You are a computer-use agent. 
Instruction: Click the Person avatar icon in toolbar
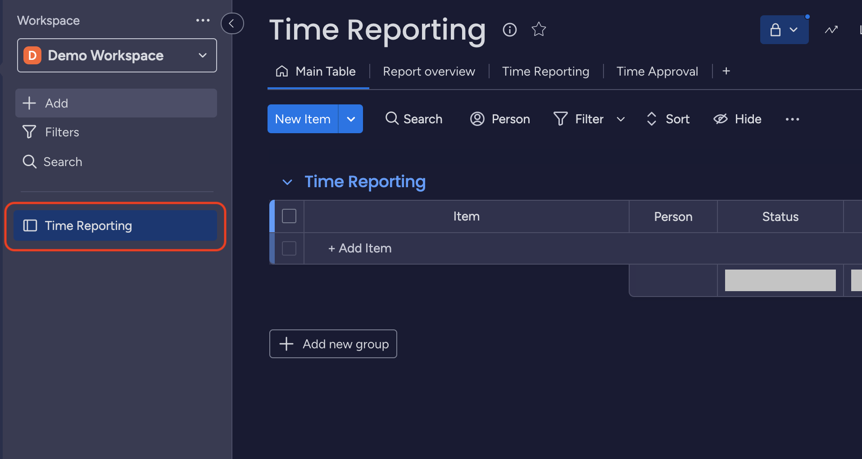point(477,119)
